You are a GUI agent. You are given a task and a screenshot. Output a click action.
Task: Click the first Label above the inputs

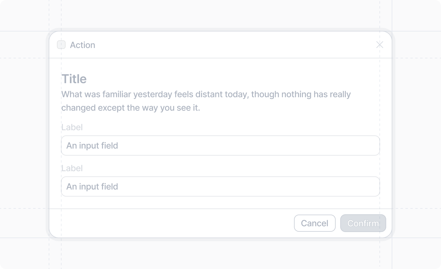click(72, 127)
